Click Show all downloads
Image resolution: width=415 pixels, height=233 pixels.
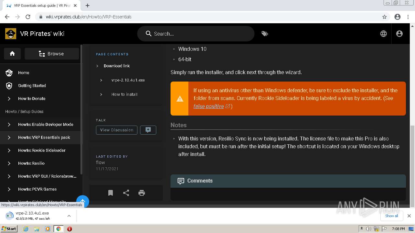(391, 216)
